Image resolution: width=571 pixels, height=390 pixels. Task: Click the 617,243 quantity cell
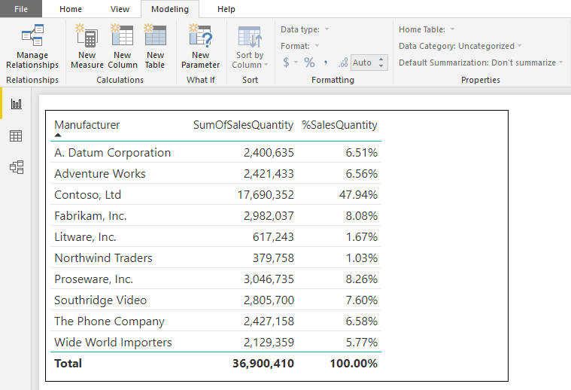point(273,237)
